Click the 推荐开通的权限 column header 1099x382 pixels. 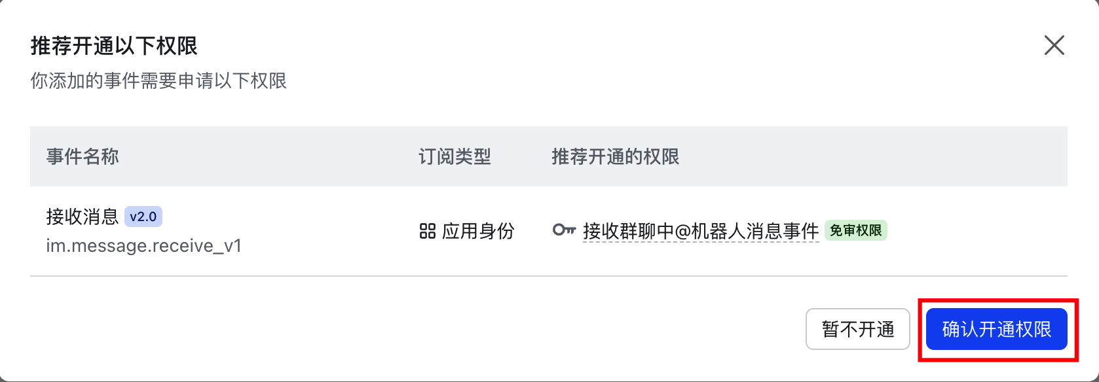[615, 156]
